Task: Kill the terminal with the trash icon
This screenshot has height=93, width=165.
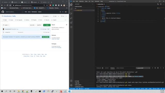Action: pos(158,68)
